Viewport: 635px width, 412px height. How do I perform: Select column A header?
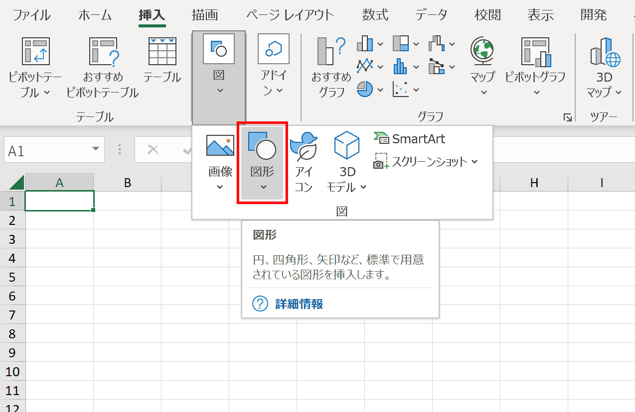coord(59,183)
